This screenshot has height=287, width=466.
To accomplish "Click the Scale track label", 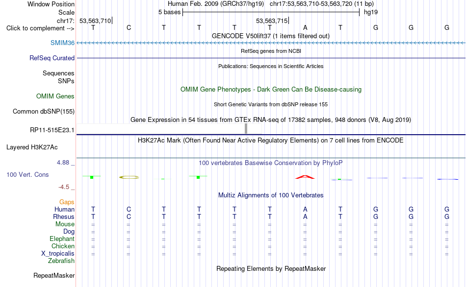I will pyautogui.click(x=66, y=12).
